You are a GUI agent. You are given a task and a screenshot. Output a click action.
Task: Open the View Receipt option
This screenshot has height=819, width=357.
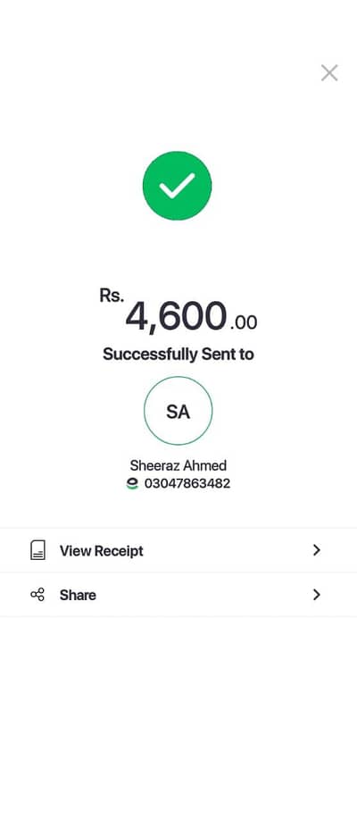point(101,551)
